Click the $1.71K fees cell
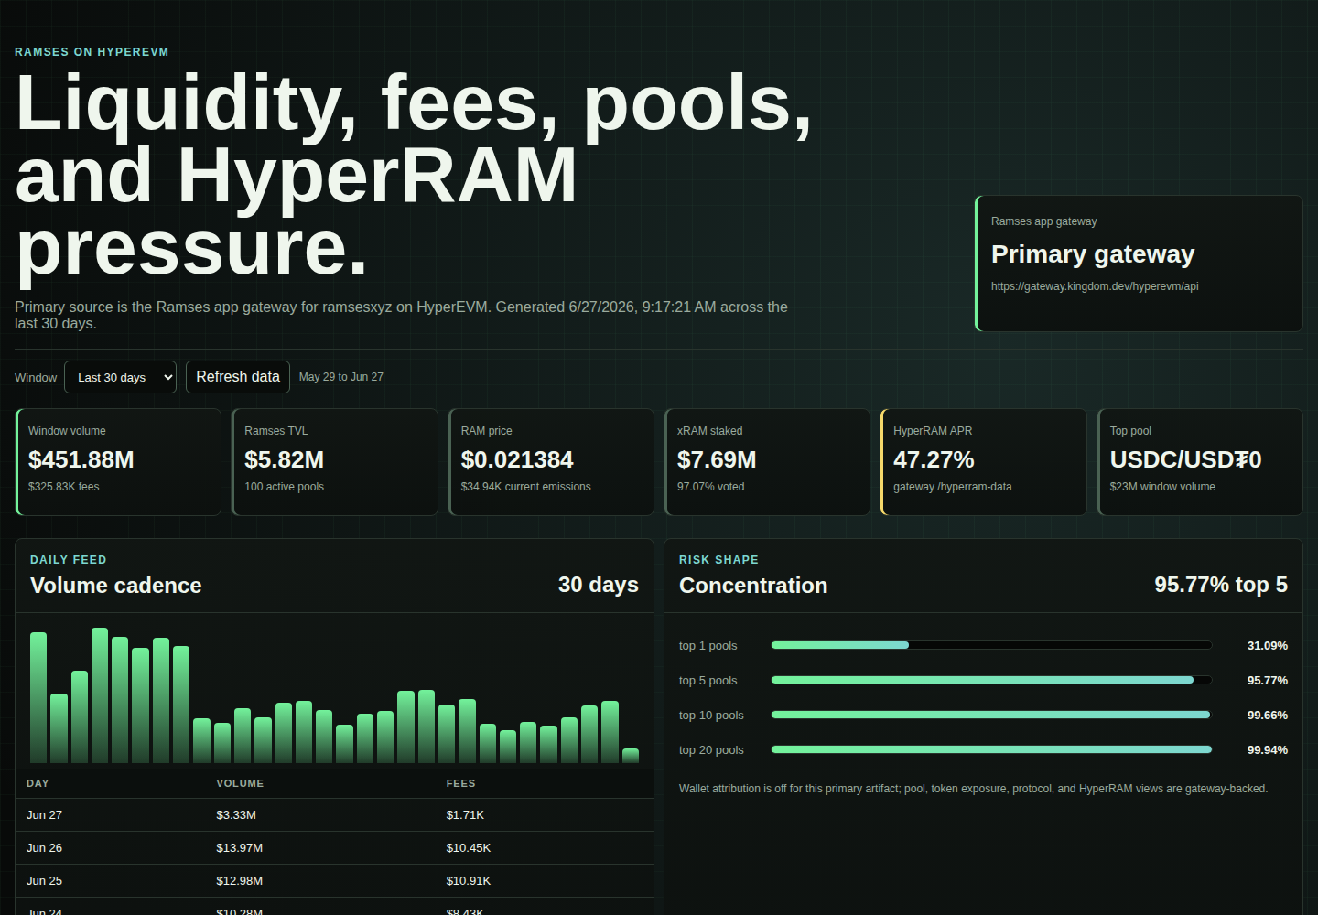1318x915 pixels. click(x=465, y=815)
